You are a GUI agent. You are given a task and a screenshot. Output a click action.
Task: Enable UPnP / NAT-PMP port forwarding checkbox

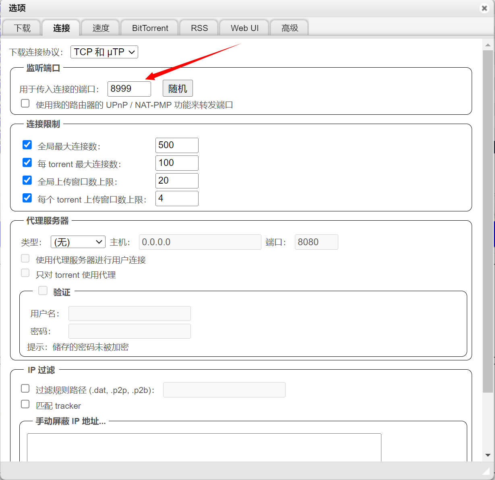tap(25, 103)
